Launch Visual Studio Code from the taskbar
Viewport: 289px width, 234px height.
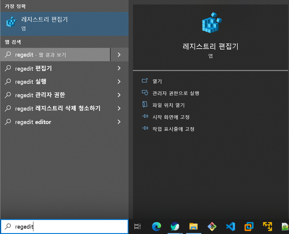[230, 227]
